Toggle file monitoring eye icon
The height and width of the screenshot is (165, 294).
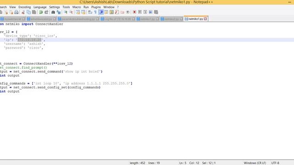click(x=128, y=12)
